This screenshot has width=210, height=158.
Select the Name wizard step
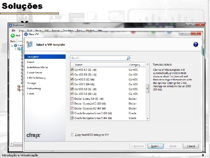point(31,62)
